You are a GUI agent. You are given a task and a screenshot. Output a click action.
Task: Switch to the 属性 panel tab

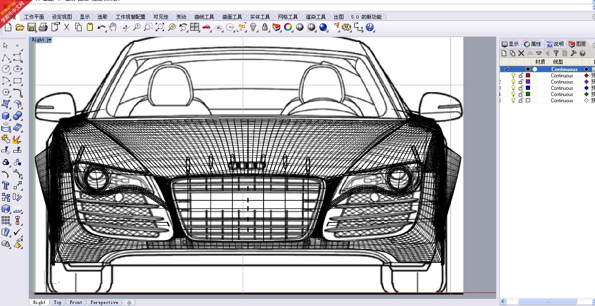click(x=533, y=44)
